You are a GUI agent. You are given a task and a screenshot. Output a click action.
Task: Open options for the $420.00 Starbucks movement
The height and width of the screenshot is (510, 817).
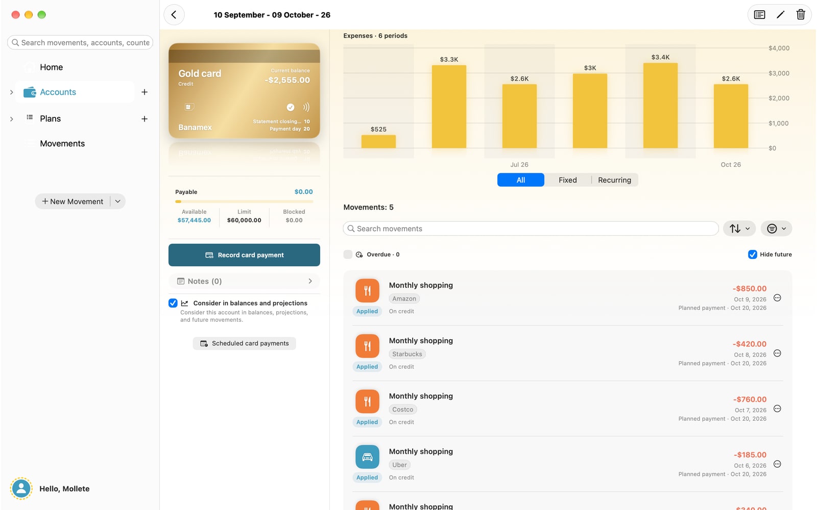pyautogui.click(x=777, y=353)
